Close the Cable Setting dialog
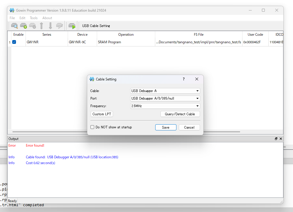 [197, 79]
